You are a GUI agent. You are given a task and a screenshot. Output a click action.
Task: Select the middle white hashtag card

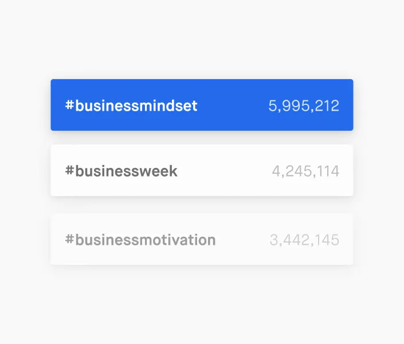point(202,170)
